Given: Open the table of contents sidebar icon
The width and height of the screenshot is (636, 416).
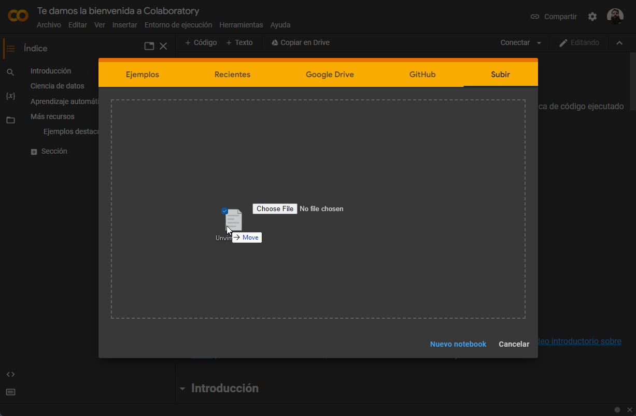Looking at the screenshot, I should (10, 49).
